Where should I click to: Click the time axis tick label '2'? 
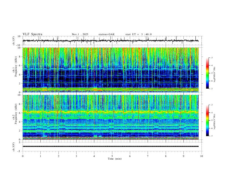[58, 156]
